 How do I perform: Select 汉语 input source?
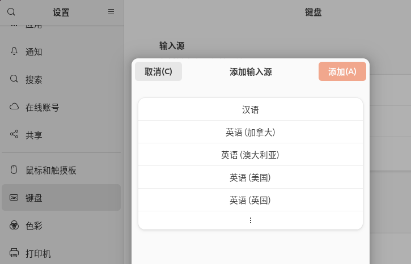pyautogui.click(x=251, y=109)
